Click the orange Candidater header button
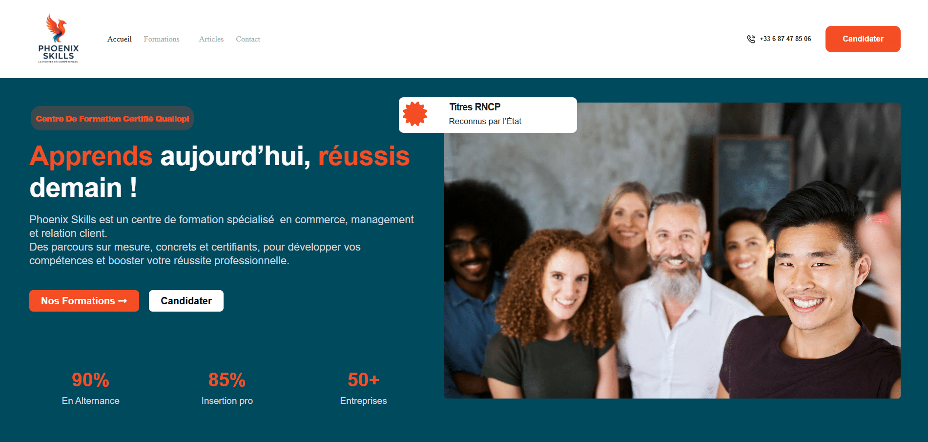 [863, 39]
